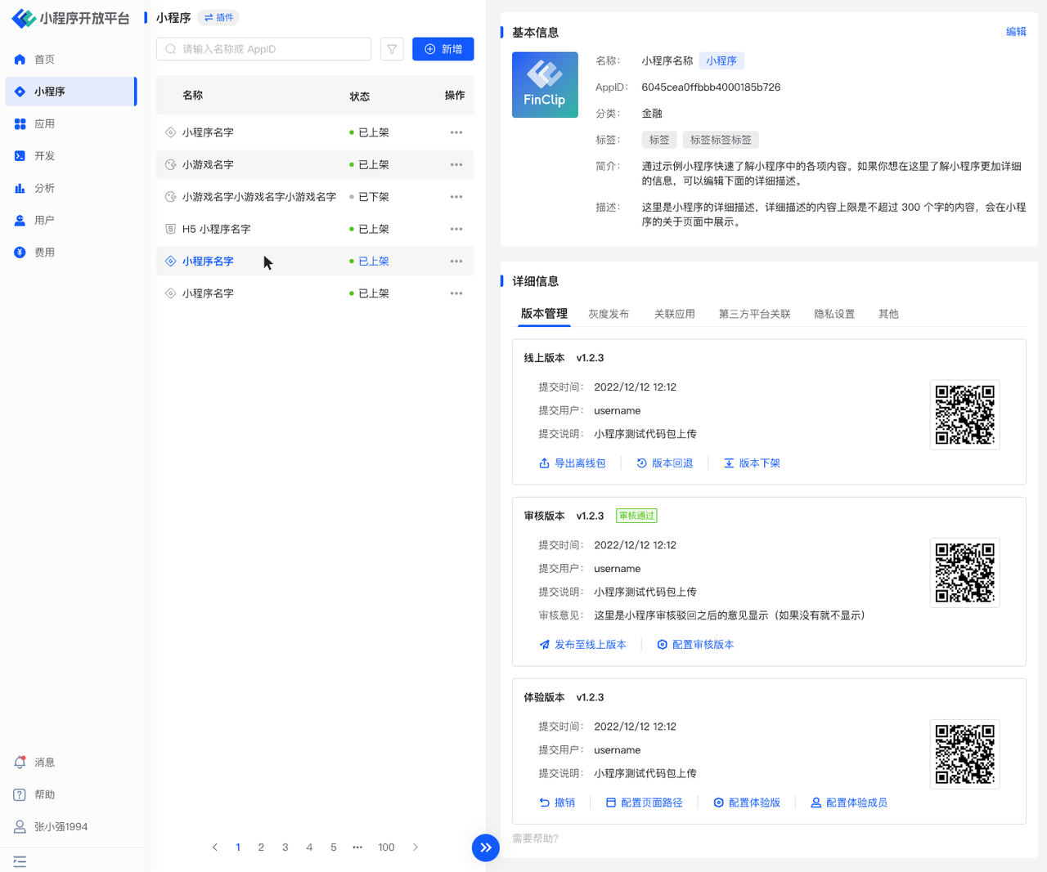
Task: Click the blue double-arrow expand panel button
Action: pos(485,847)
